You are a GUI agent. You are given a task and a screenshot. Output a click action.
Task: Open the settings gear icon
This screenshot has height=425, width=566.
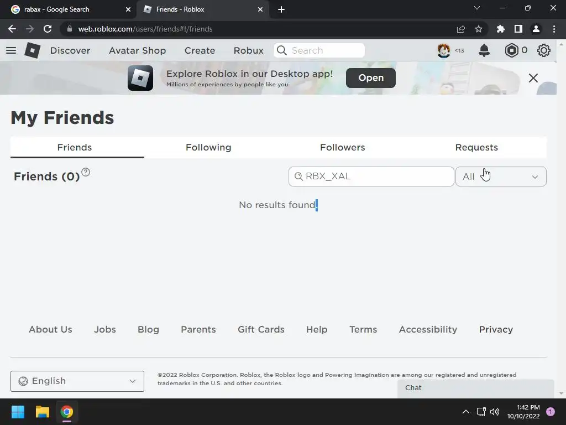click(x=544, y=50)
